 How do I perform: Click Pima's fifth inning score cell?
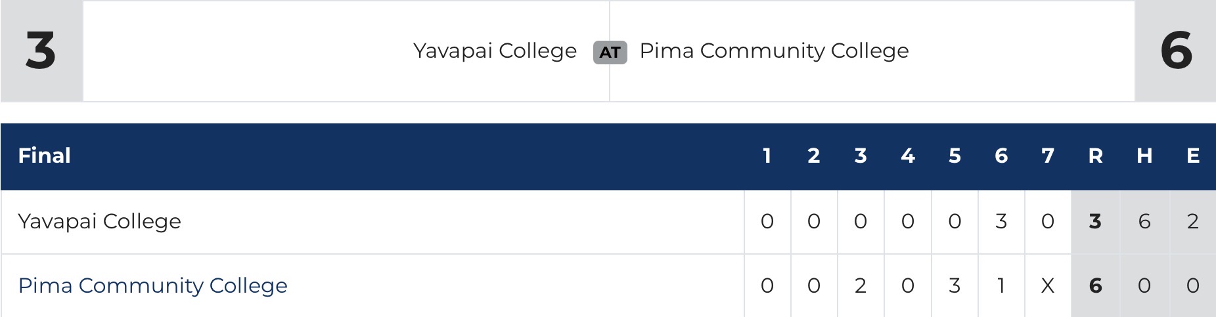[955, 285]
